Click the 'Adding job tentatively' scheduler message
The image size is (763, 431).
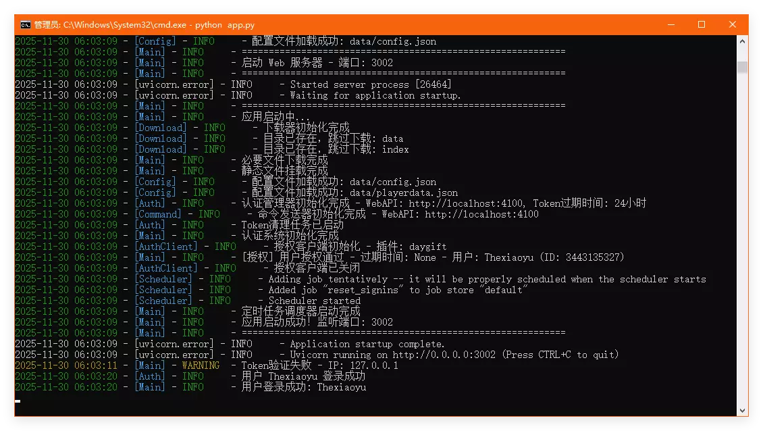click(x=487, y=279)
